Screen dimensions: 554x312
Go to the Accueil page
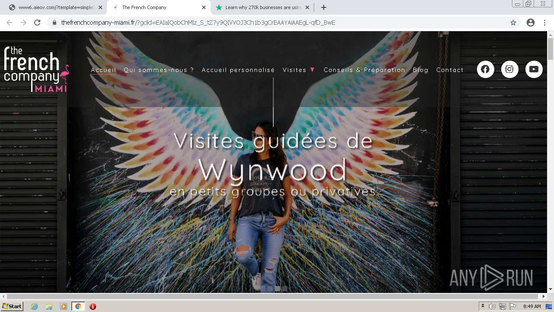pos(103,70)
